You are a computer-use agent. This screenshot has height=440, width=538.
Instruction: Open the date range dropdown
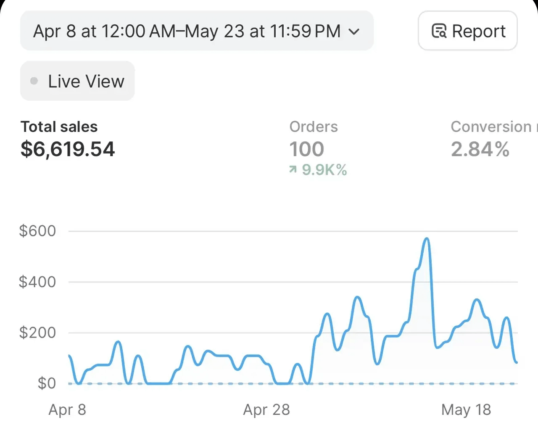[x=197, y=31]
